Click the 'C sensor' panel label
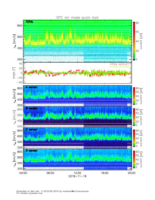This screenshot has height=200, width=155. 31,130
